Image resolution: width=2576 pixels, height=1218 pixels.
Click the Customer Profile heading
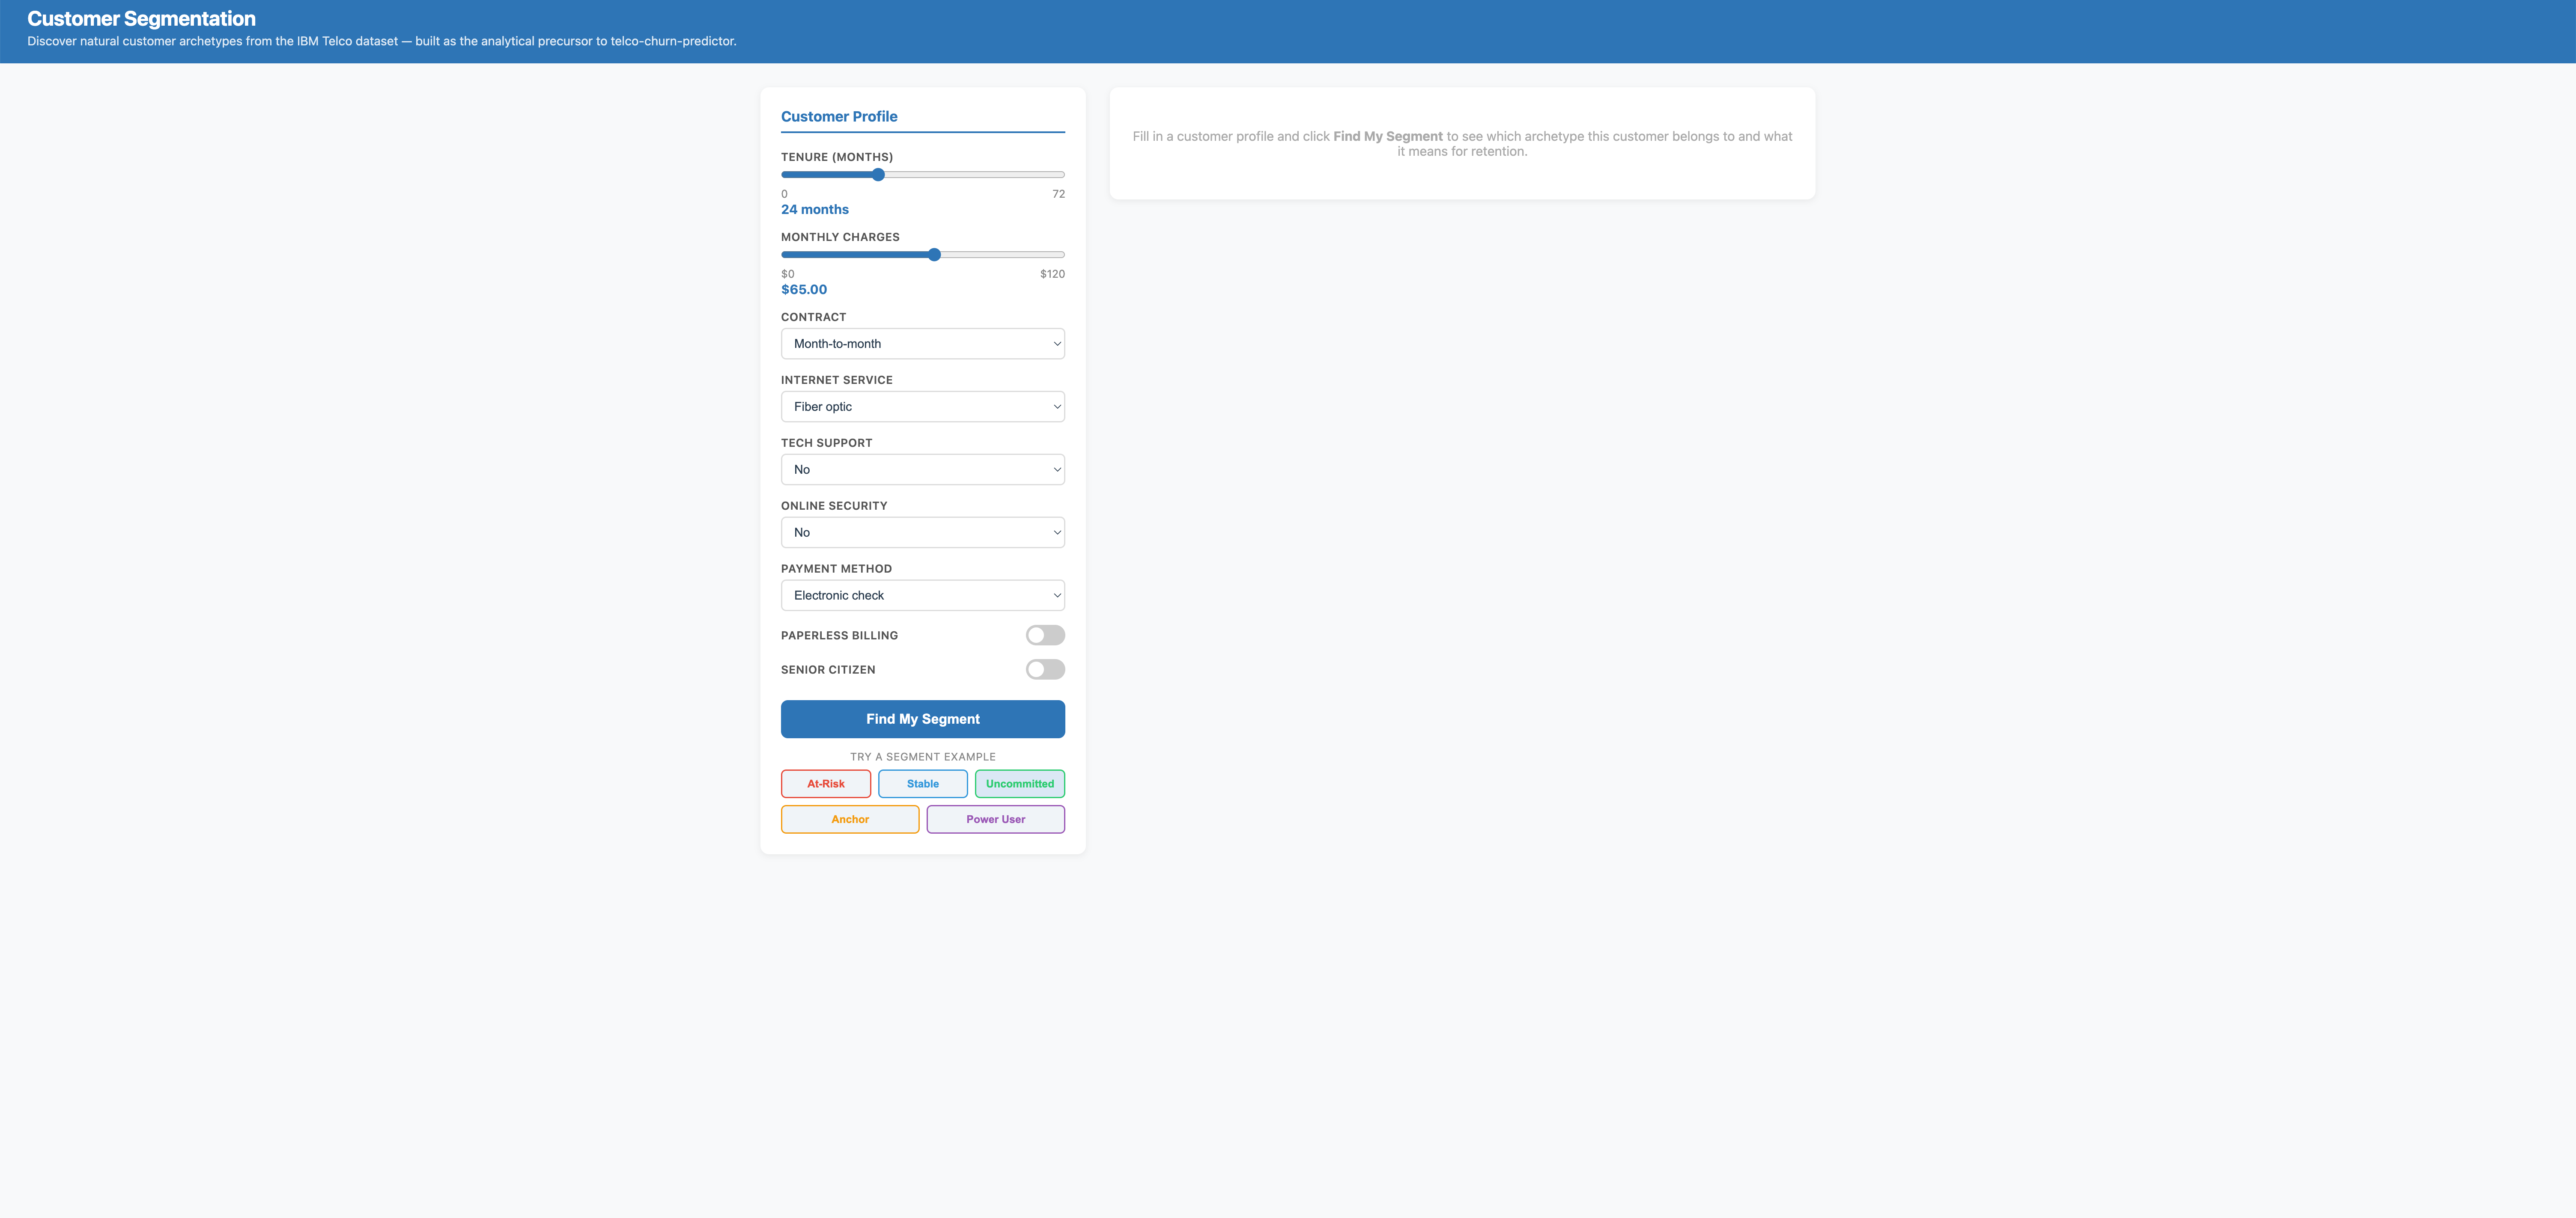839,117
